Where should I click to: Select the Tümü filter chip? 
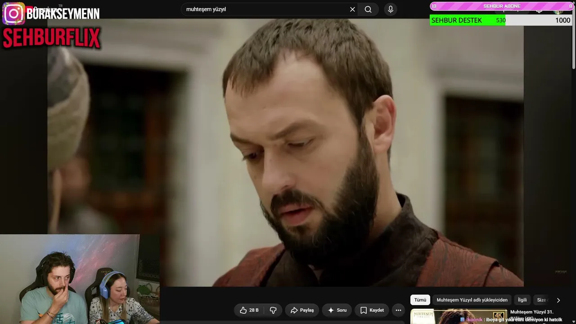(420, 300)
